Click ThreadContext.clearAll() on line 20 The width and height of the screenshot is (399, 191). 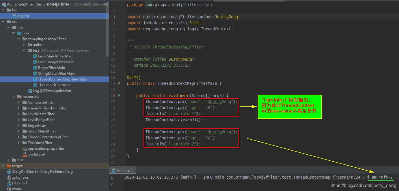pos(174,120)
